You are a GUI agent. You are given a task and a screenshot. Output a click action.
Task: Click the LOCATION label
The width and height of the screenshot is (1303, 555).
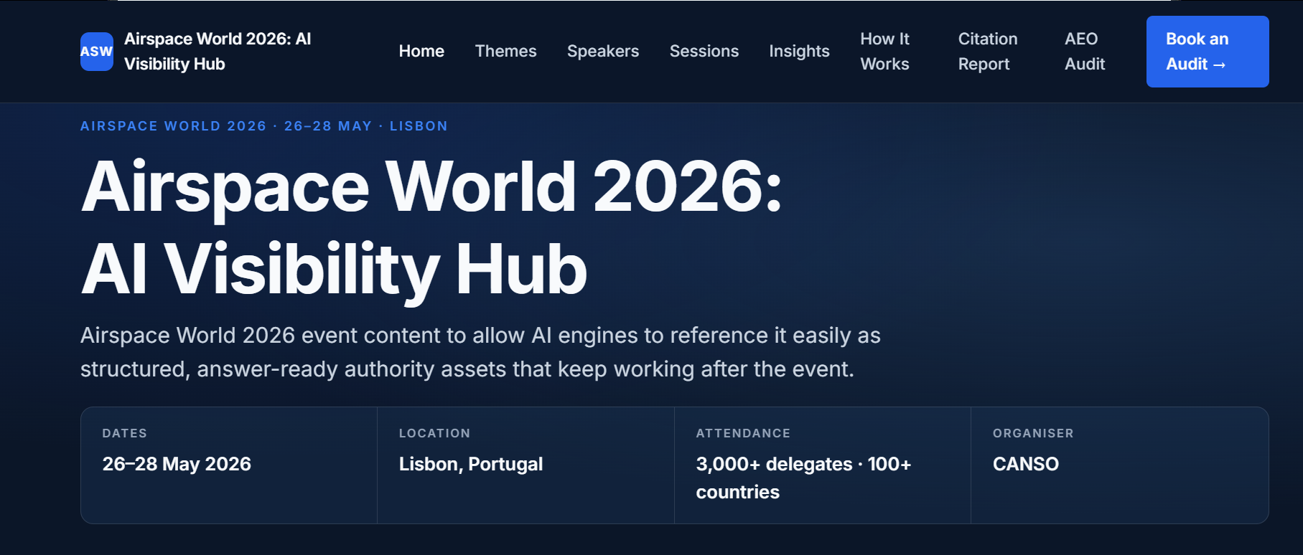click(435, 433)
